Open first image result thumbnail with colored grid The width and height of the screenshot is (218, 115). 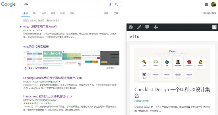pos(33,58)
